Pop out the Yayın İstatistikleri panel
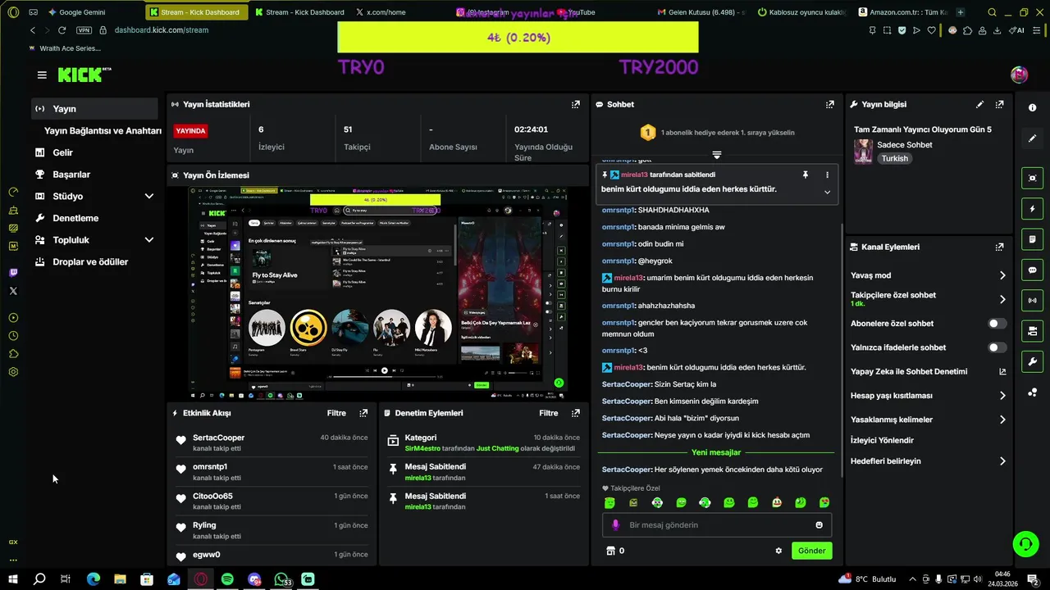Image resolution: width=1050 pixels, height=590 pixels. click(x=576, y=104)
